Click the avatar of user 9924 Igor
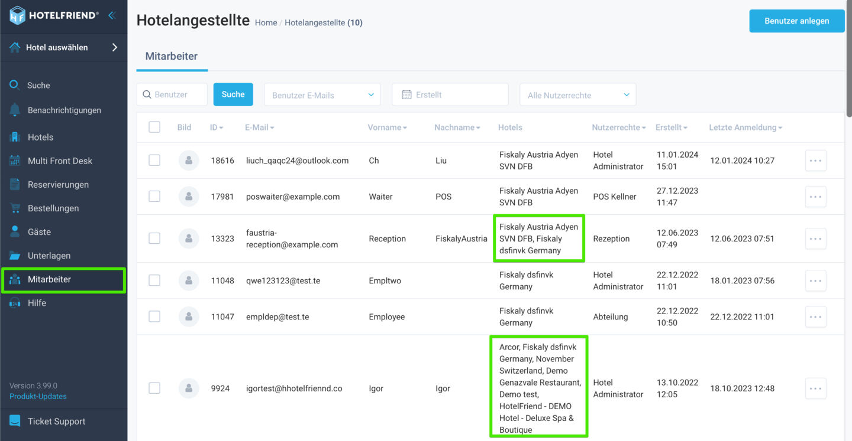 tap(188, 388)
